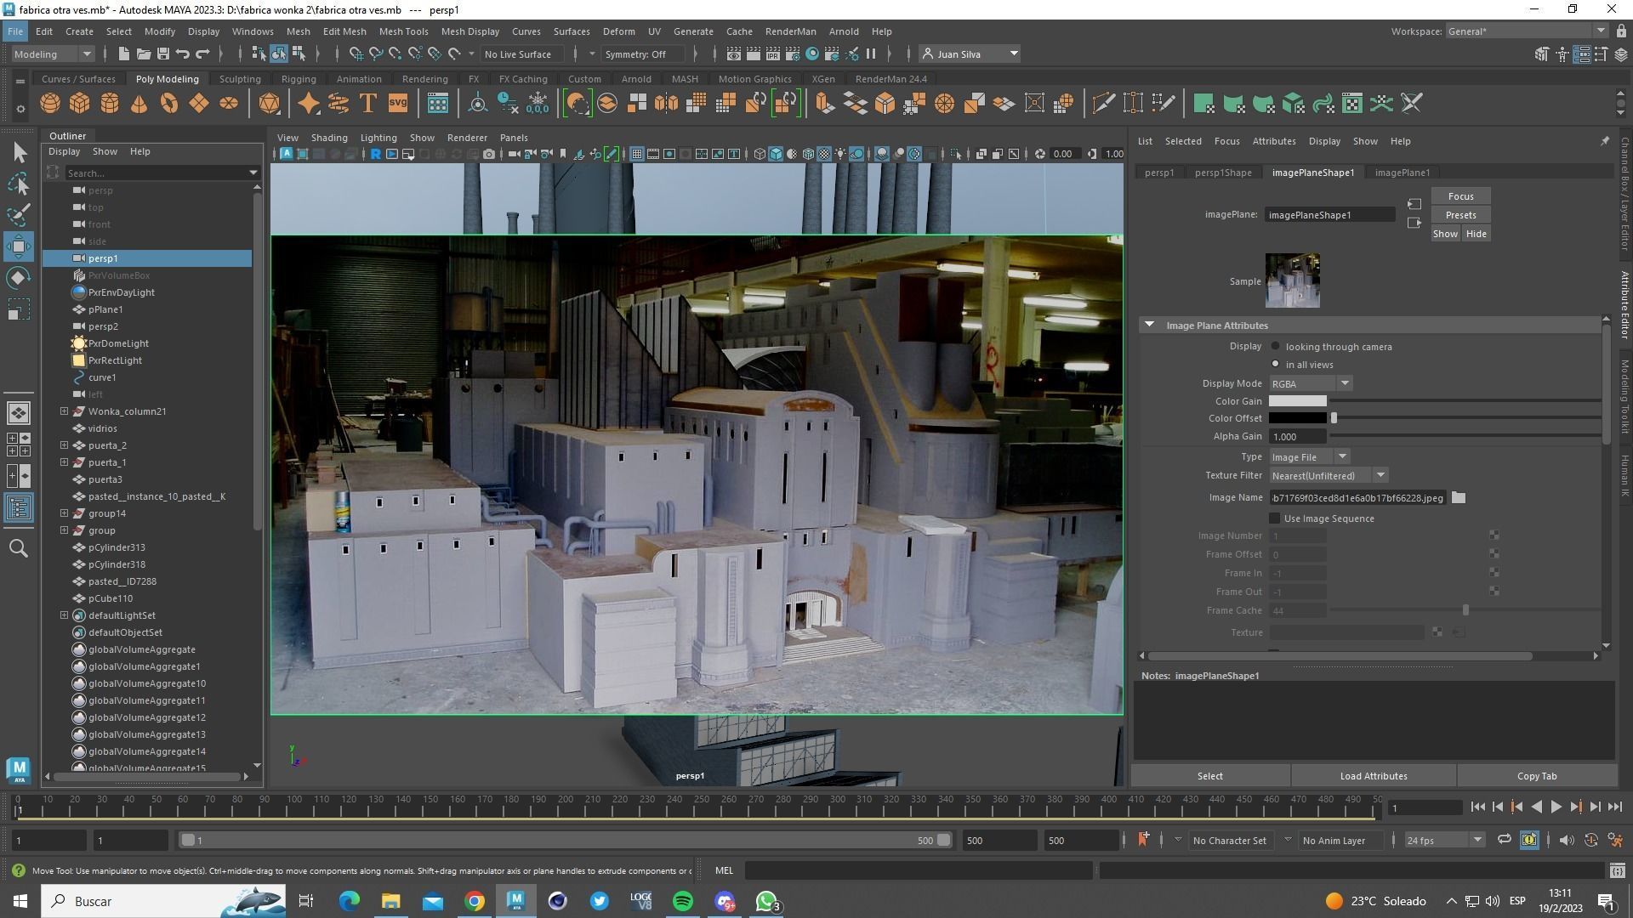Open Spotify from taskbar
Viewport: 1633px width, 918px height.
click(683, 901)
